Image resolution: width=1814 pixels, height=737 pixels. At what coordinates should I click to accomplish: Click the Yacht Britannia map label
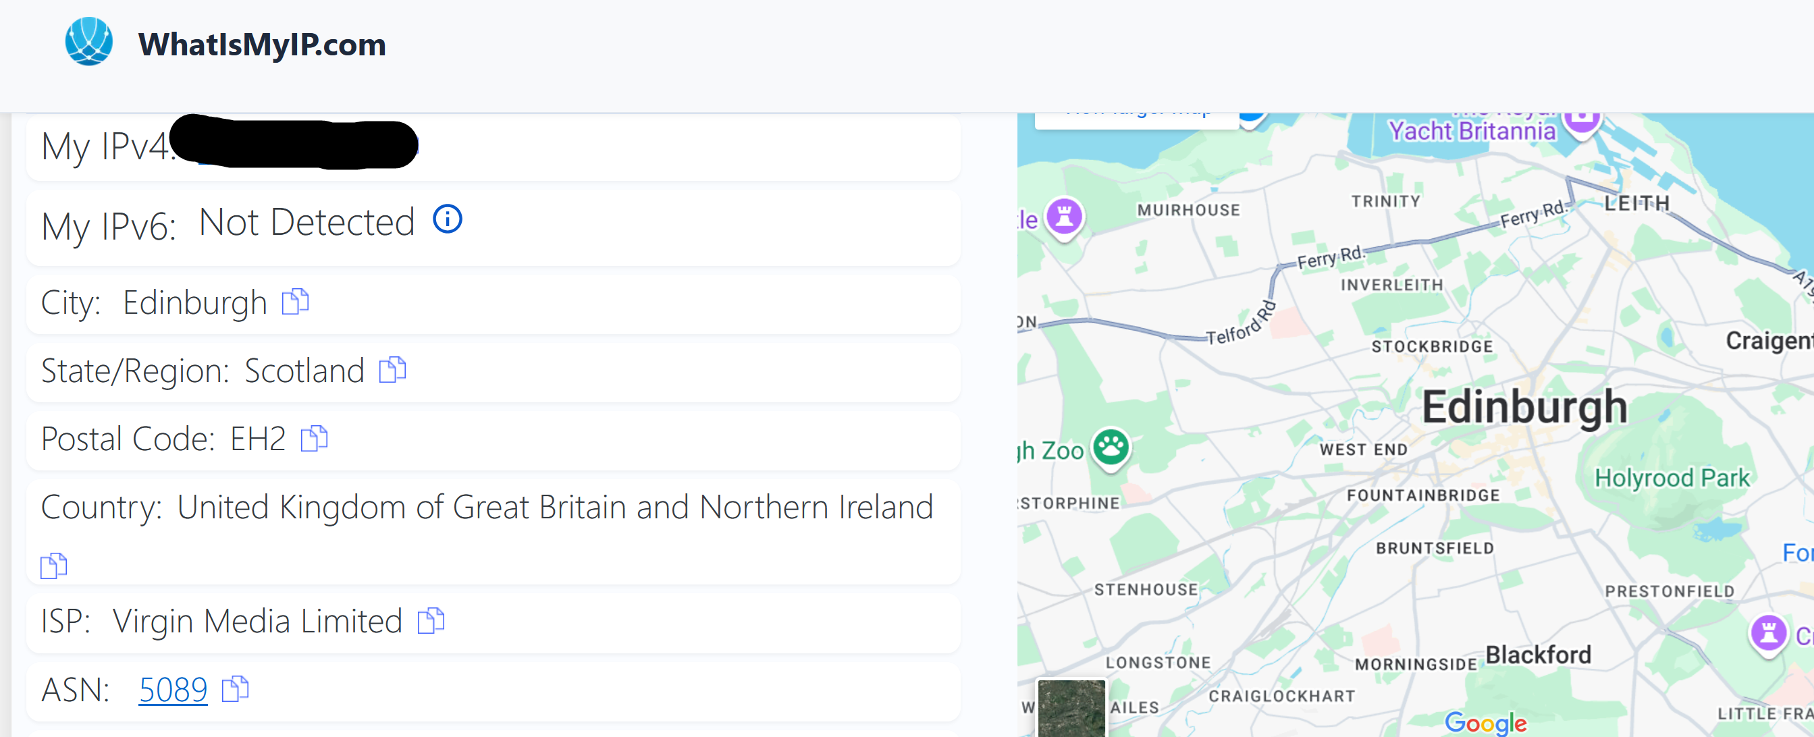(x=1472, y=131)
